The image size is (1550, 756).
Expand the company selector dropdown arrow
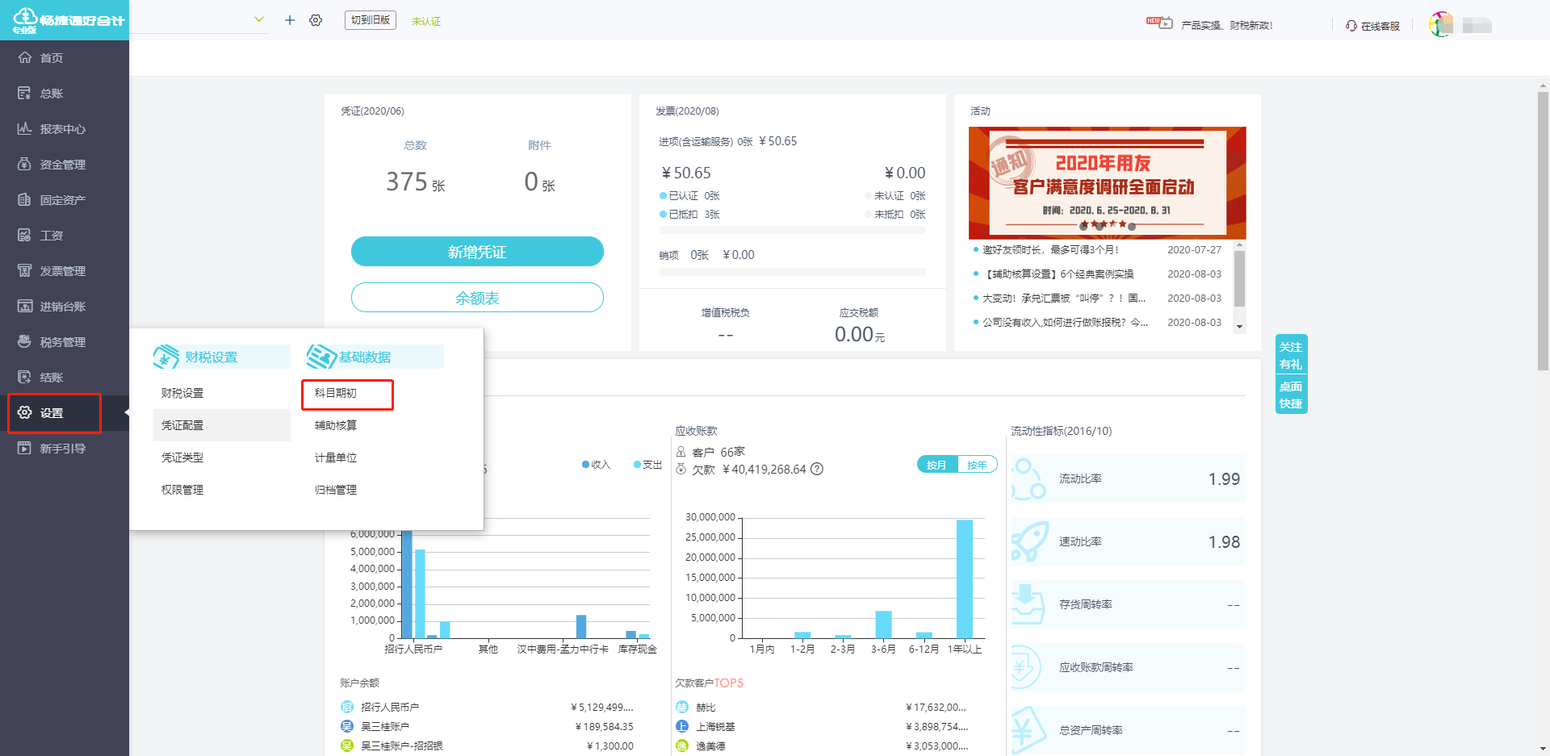[x=259, y=19]
